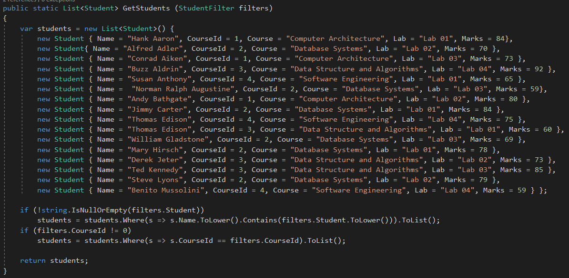569x278 pixels.
Task: Click the return keyword
Action: pos(33,260)
